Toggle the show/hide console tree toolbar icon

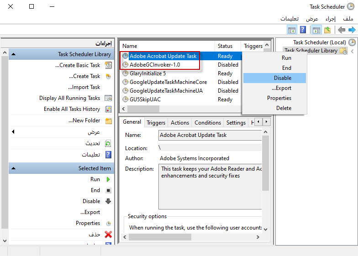pyautogui.click(x=316, y=30)
